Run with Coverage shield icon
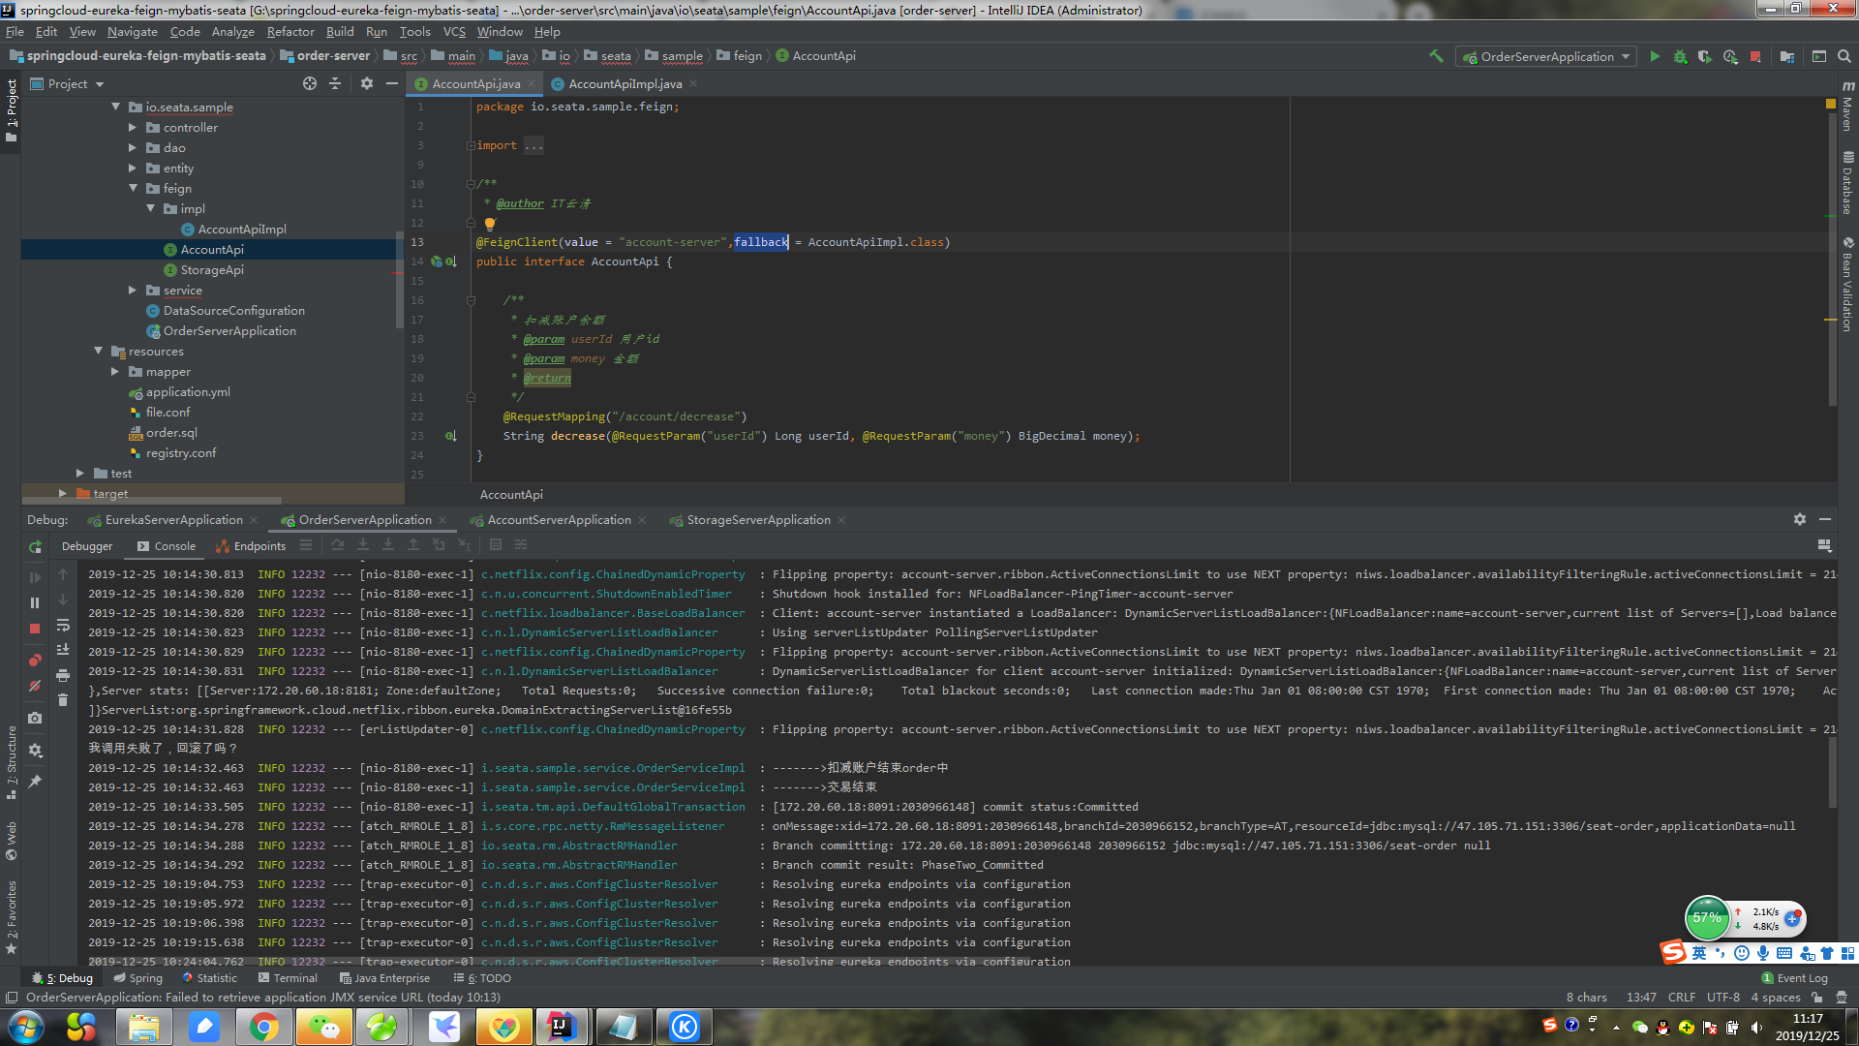Viewport: 1859px width, 1046px height. point(1705,56)
